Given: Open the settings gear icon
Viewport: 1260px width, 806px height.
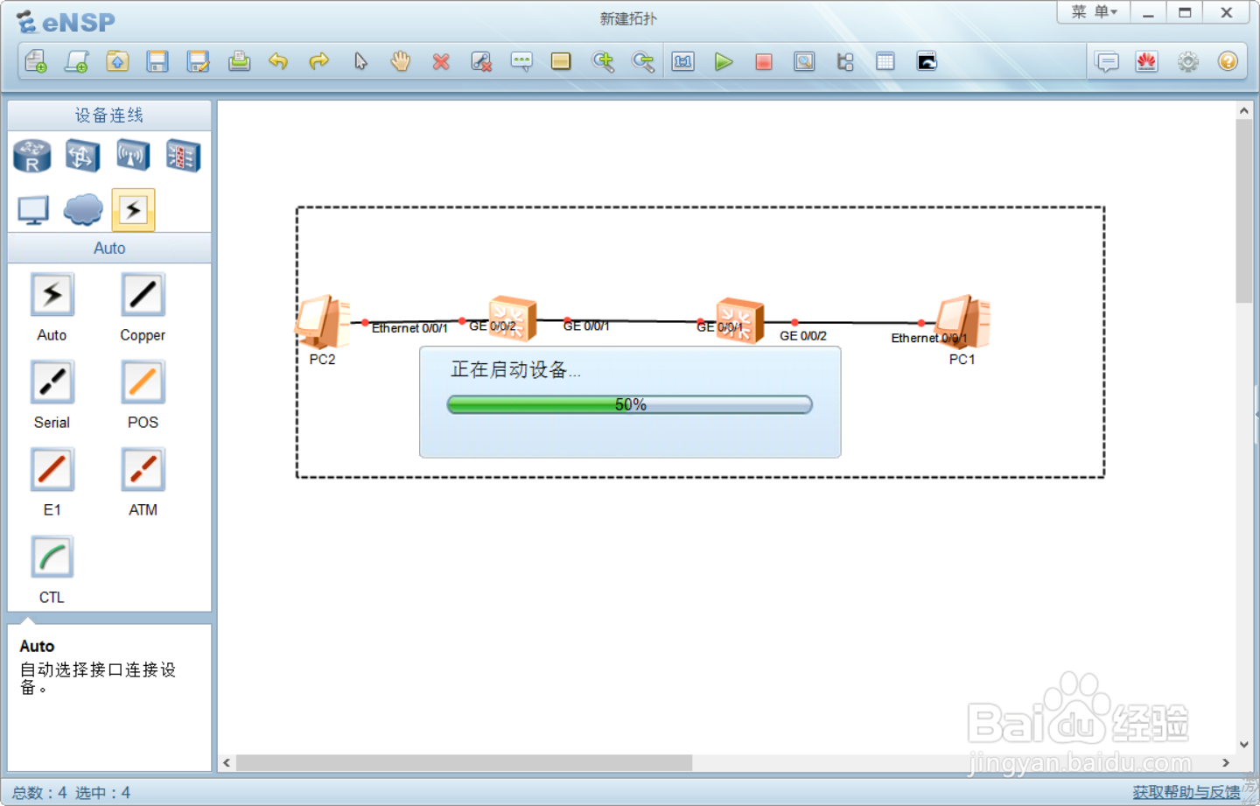Looking at the screenshot, I should coord(1187,61).
